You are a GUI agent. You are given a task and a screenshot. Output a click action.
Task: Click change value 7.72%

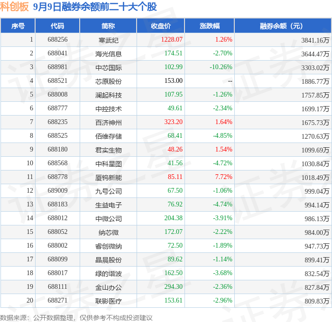(x=224, y=177)
